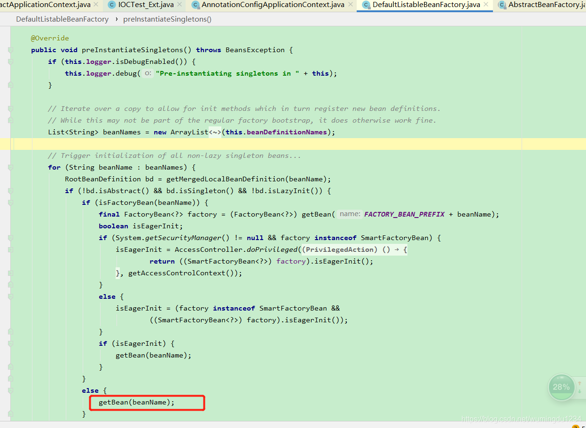Collapse the Iterate over a copy comment fold
586x428 pixels.
tap(10, 109)
